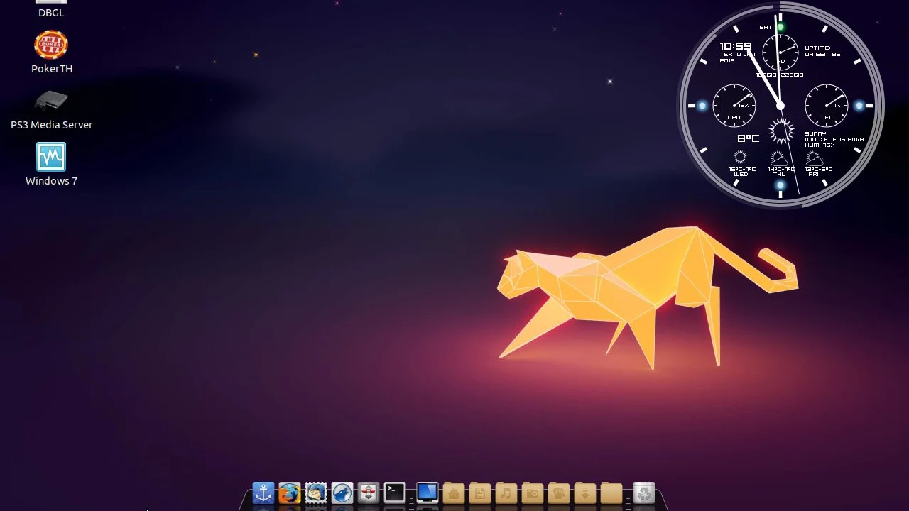Image resolution: width=909 pixels, height=511 pixels.
Task: Open the Music folder in the dock
Action: coord(506,493)
